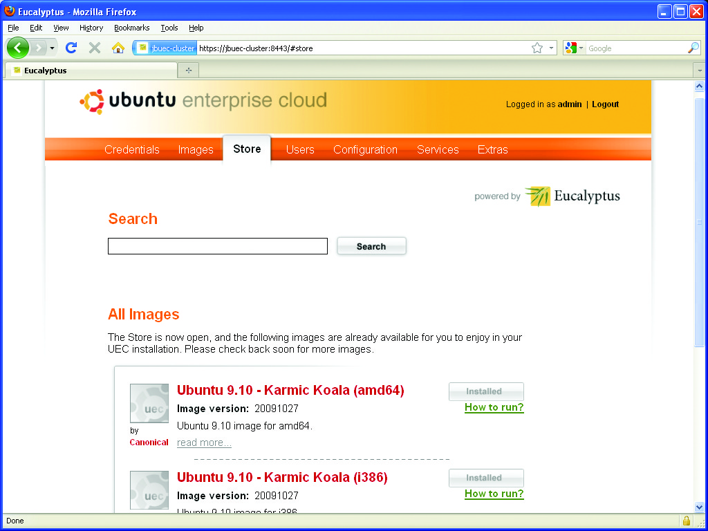The height and width of the screenshot is (531, 708).
Task: Open a new tab with plus icon
Action: tap(188, 71)
